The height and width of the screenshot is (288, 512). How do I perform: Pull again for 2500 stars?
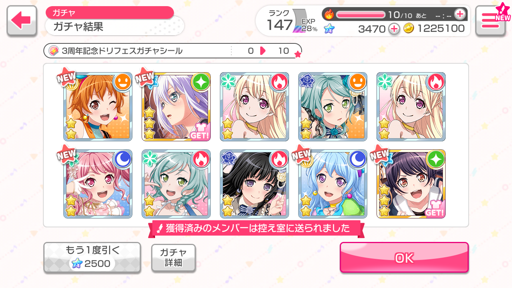[x=92, y=258]
